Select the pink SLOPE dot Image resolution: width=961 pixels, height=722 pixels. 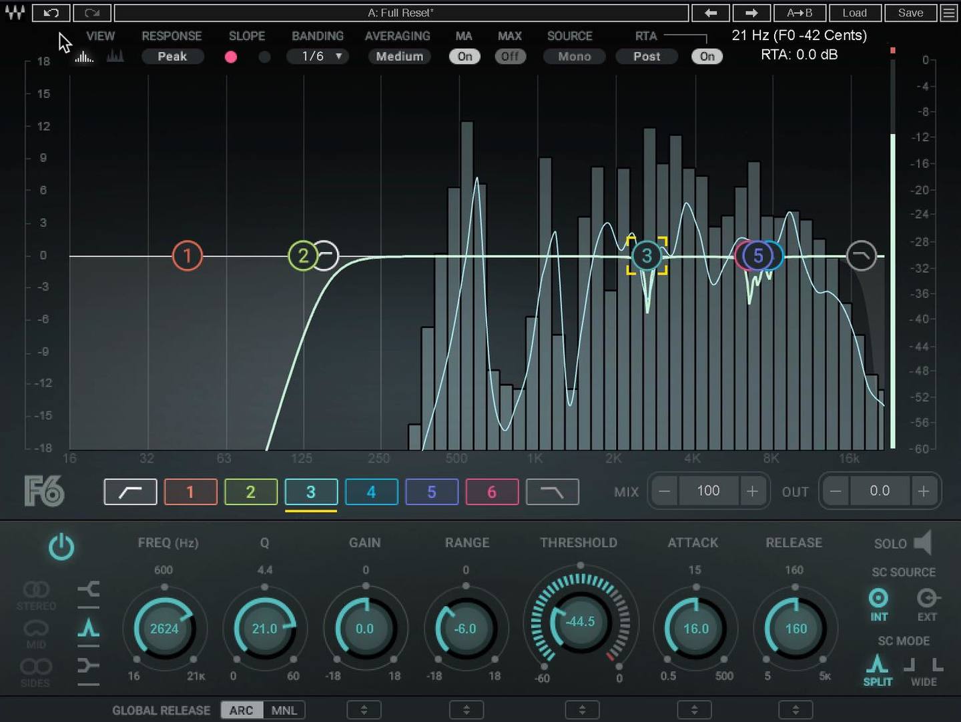pos(231,57)
